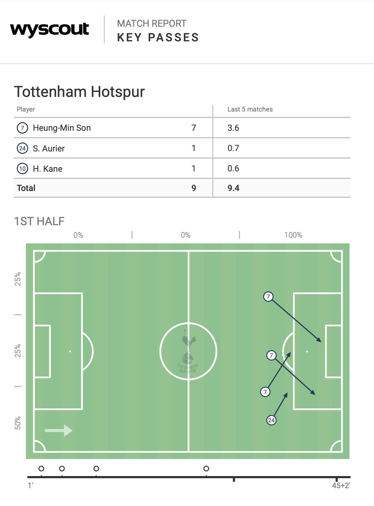This screenshot has height=506, width=374.
Task: Click the last key pass circle on timeline
Action: coord(206,469)
